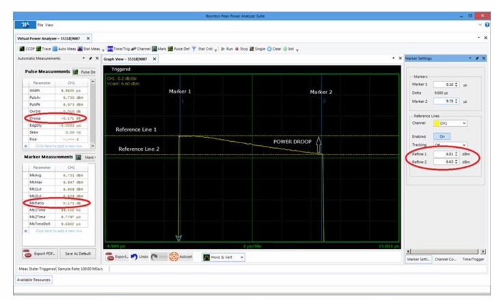Image resolution: width=495 pixels, height=300 pixels.
Task: Open the Tracking dropdown
Action: point(452,145)
